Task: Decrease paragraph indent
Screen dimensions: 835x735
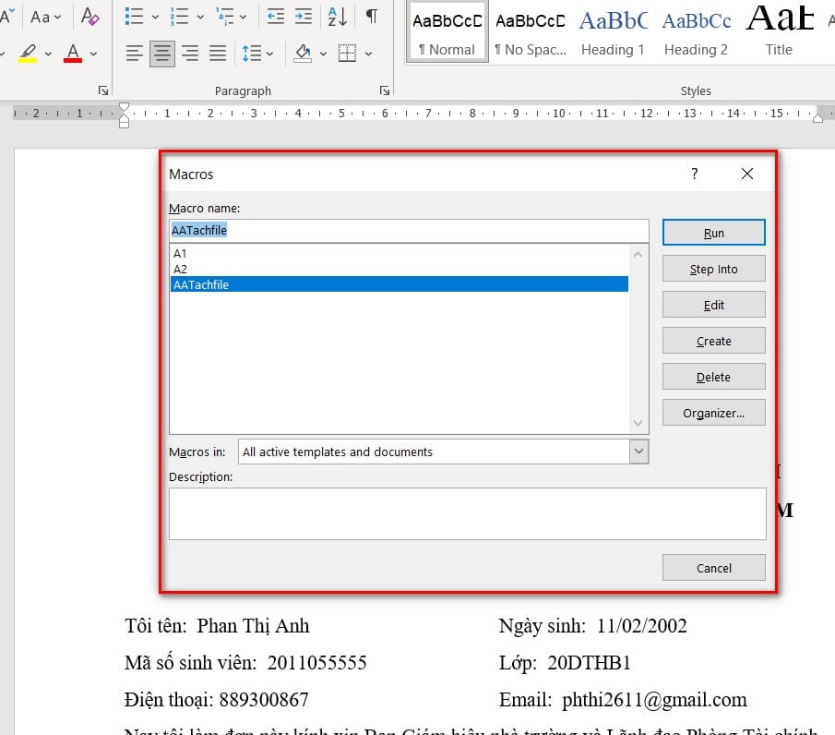Action: [x=275, y=17]
